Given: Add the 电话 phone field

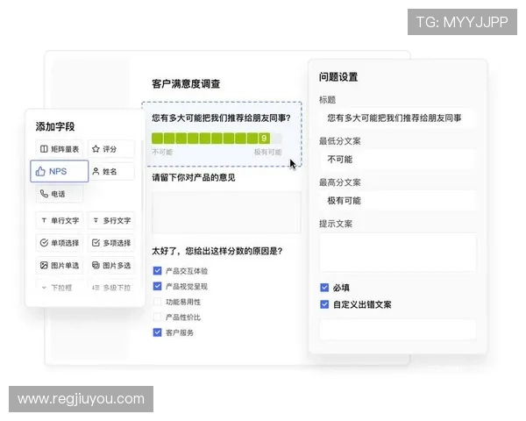Looking at the screenshot, I should point(59,194).
